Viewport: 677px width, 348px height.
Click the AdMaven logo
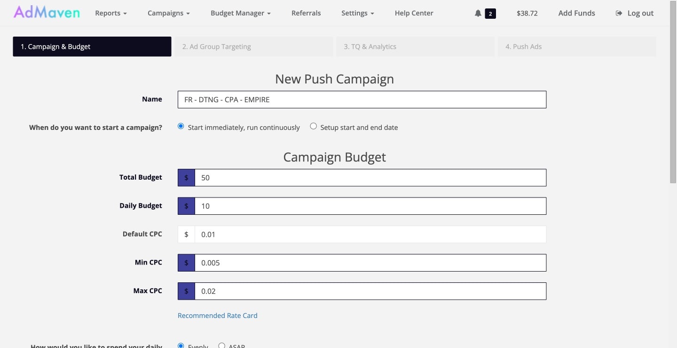pos(47,12)
